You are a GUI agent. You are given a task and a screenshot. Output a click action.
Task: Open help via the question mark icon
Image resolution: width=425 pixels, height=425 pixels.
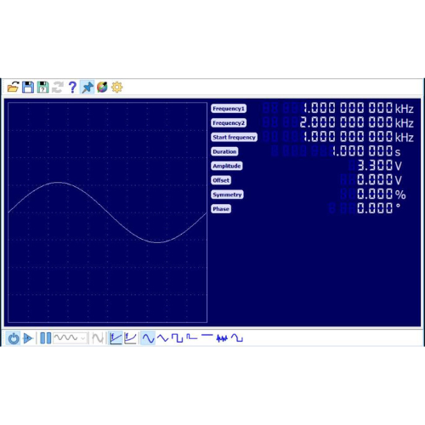[72, 87]
